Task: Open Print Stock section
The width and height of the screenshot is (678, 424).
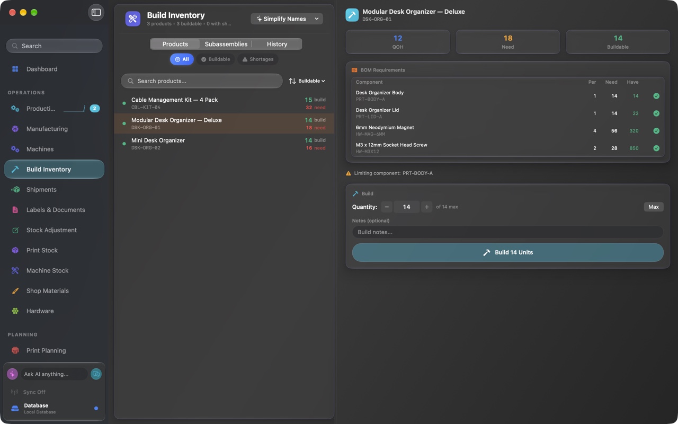Action: tap(54, 250)
